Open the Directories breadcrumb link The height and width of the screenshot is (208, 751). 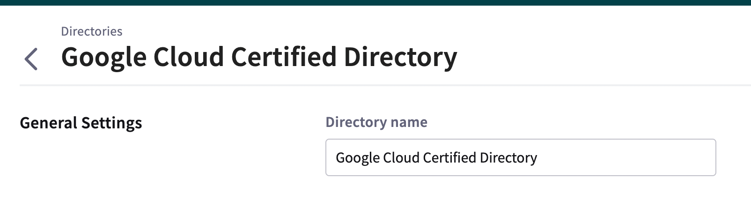[x=92, y=31]
